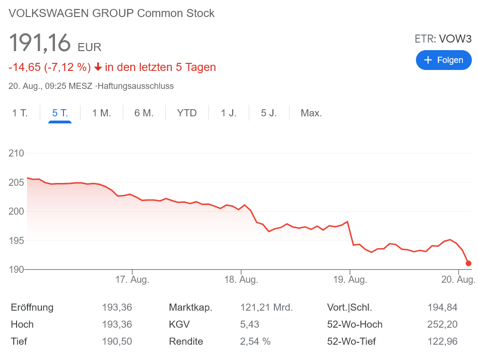The height and width of the screenshot is (357, 478).
Task: Show the 5 J. price history
Action: click(x=269, y=113)
